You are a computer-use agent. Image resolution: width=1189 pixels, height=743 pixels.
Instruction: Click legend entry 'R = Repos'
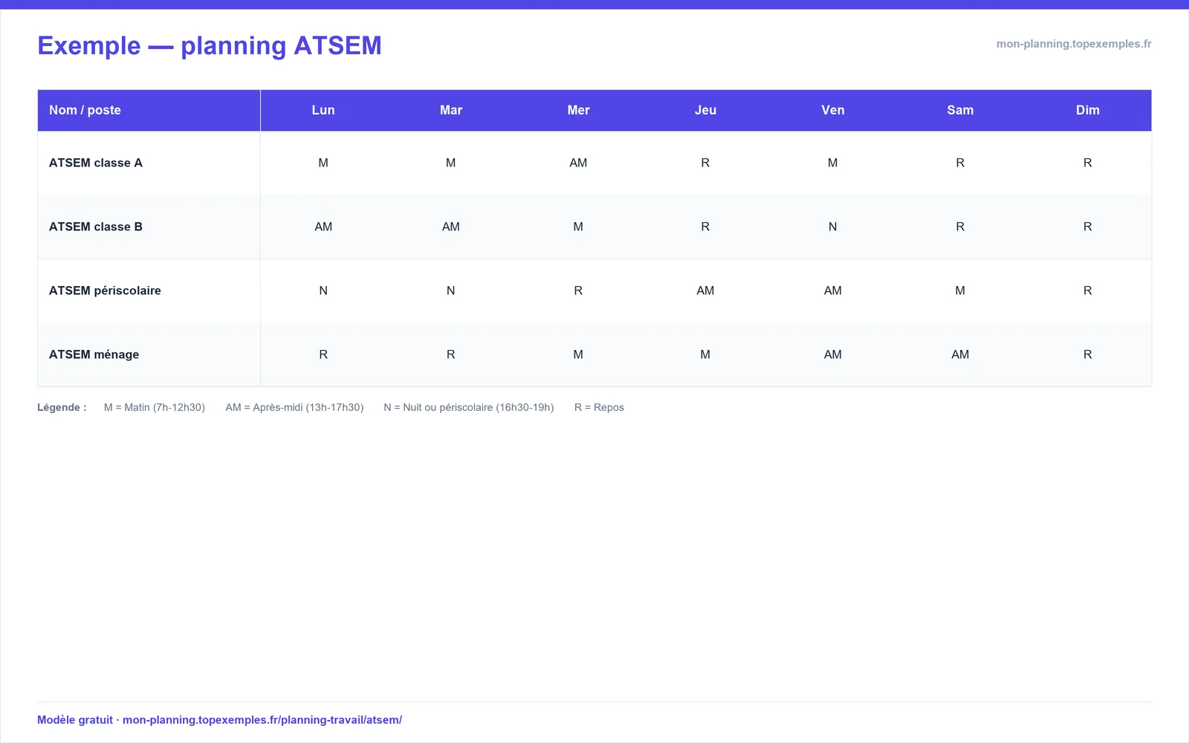[x=599, y=407]
